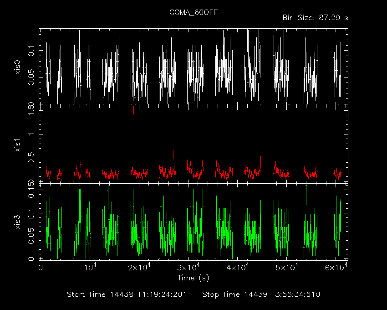Viewport: 387px width, 310px height.
Task: Select the 'Bin Size: 87.29 s' label
Action: (x=315, y=18)
